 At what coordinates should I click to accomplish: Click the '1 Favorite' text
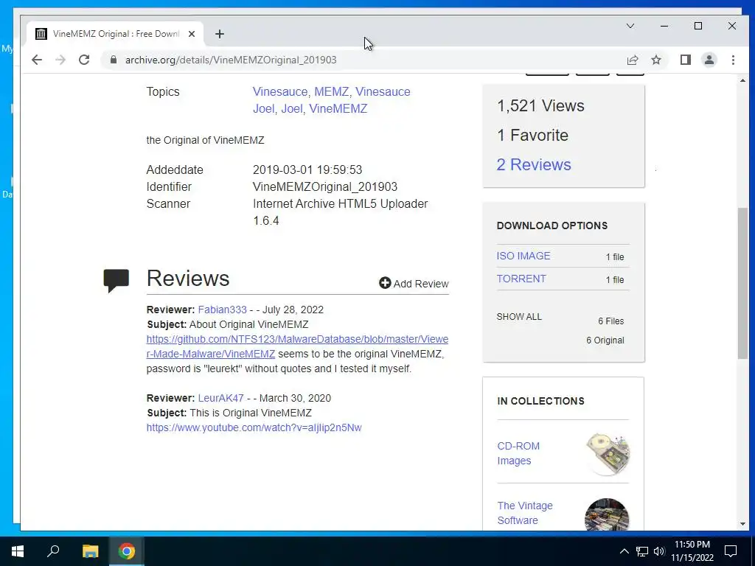(532, 136)
